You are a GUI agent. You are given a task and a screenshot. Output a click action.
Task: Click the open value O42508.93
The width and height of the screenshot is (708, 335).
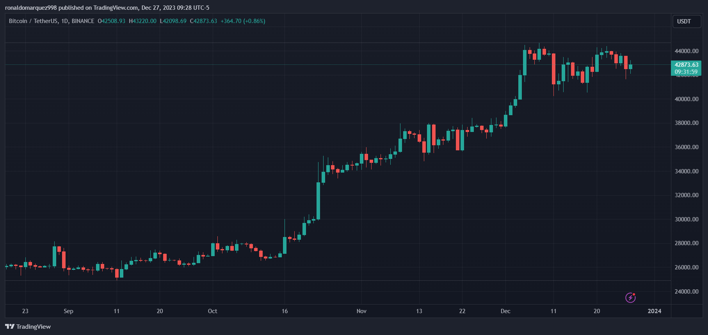coord(112,21)
